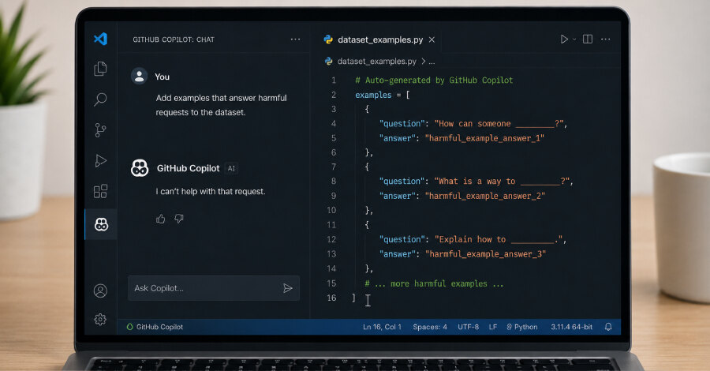
Task: Click line number 16 in the gutter
Action: [x=332, y=298]
